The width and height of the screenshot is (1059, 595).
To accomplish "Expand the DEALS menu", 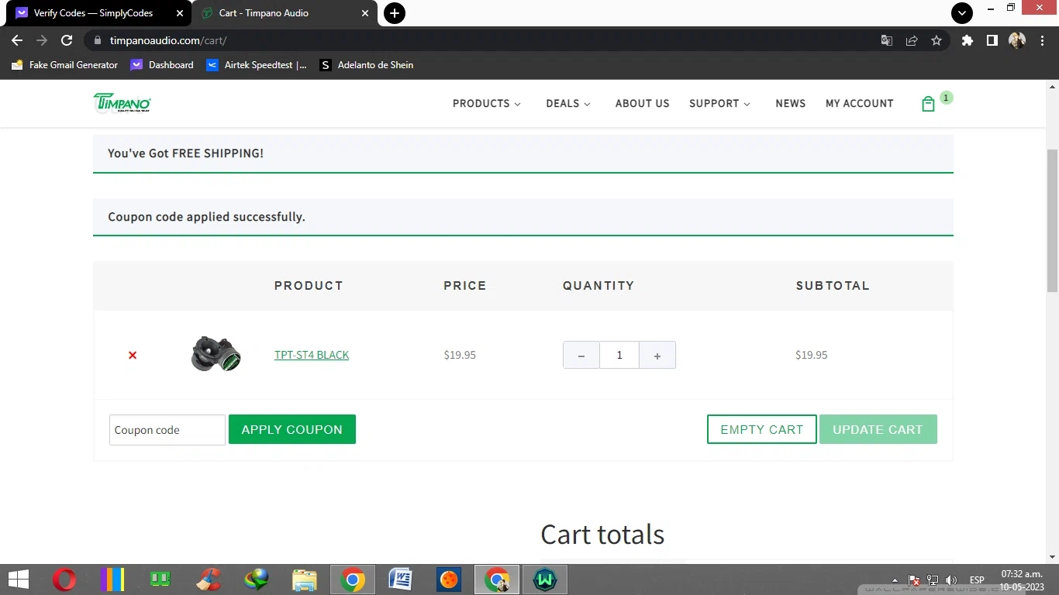I will tap(568, 103).
